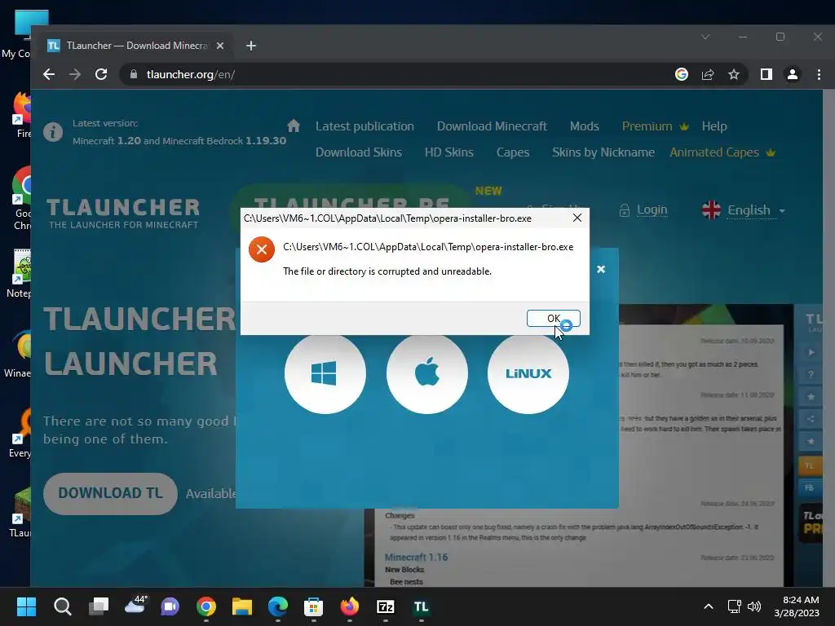Open Download Skins link
Image resolution: width=835 pixels, height=626 pixels.
pyautogui.click(x=359, y=152)
